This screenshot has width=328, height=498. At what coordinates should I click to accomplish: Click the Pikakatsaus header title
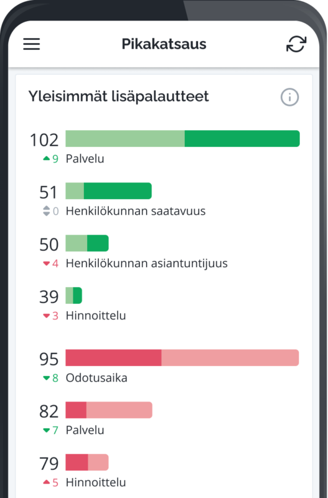coord(164,44)
